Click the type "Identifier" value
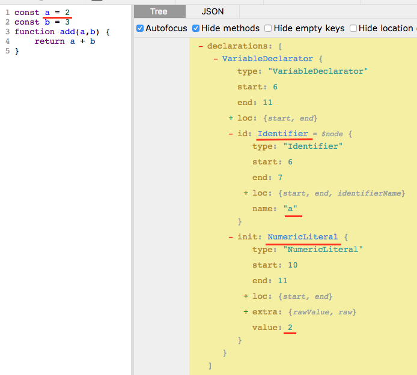The image size is (417, 375). coord(312,146)
